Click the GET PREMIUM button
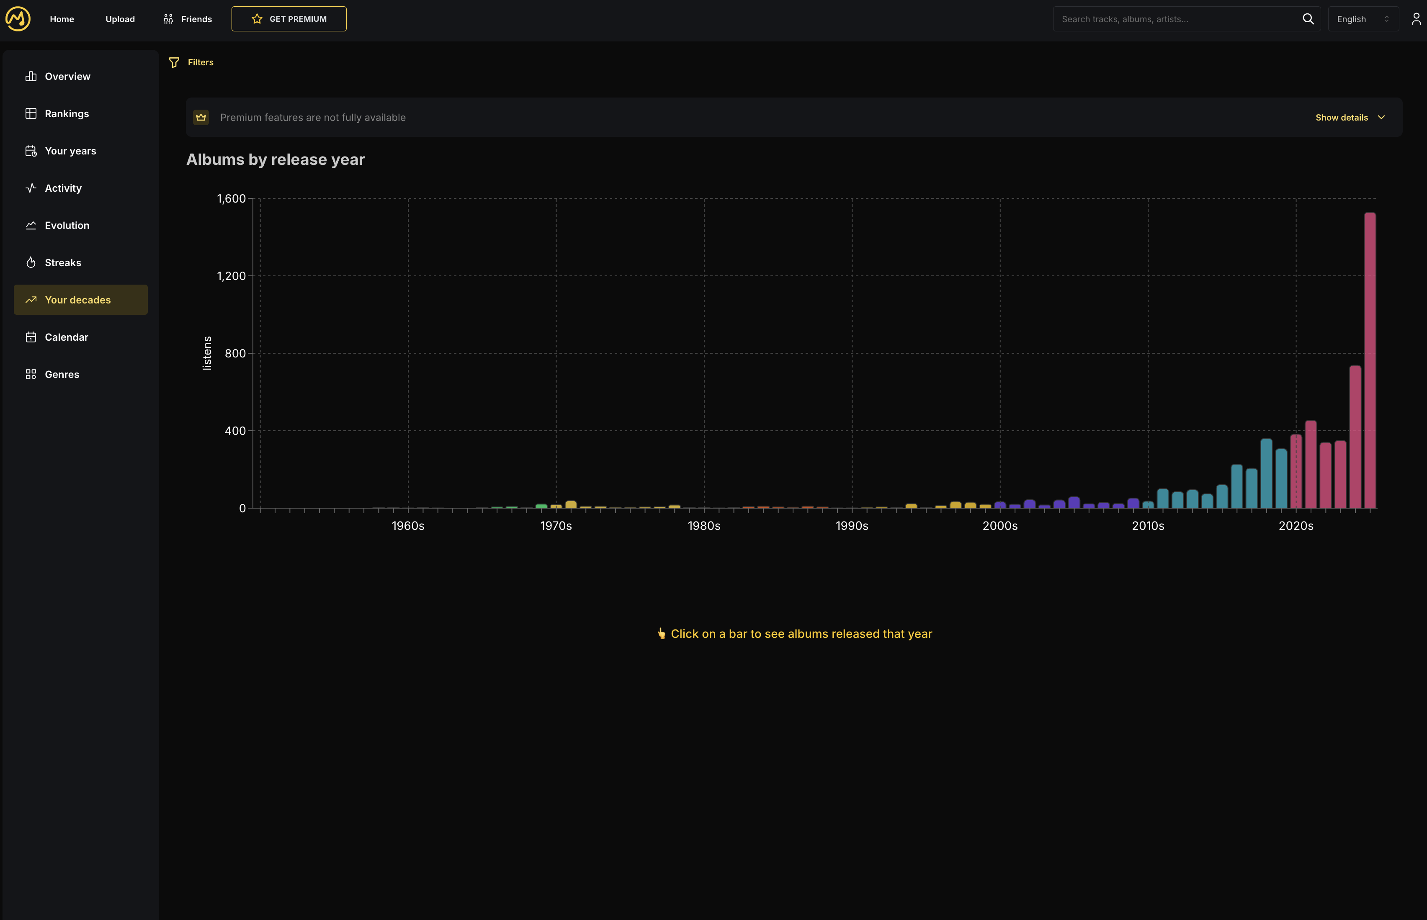 click(x=288, y=19)
